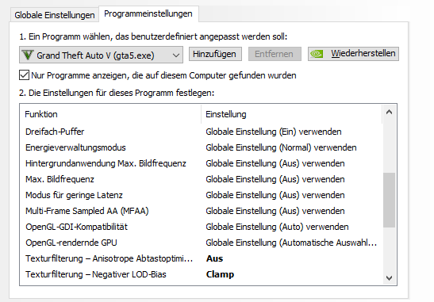This screenshot has width=434, height=302.
Task: Click the NVIDIA logo on Wiederherstellen button
Action: click(317, 54)
